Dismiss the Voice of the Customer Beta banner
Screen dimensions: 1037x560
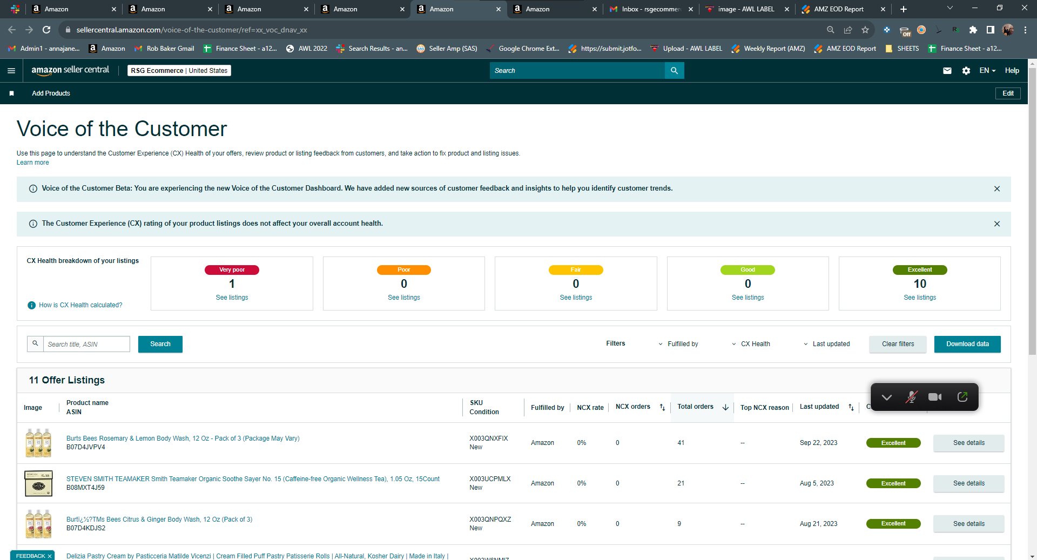tap(997, 188)
